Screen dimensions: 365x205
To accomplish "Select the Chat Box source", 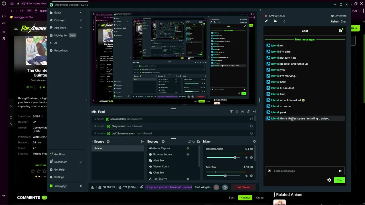I will click(x=159, y=173).
